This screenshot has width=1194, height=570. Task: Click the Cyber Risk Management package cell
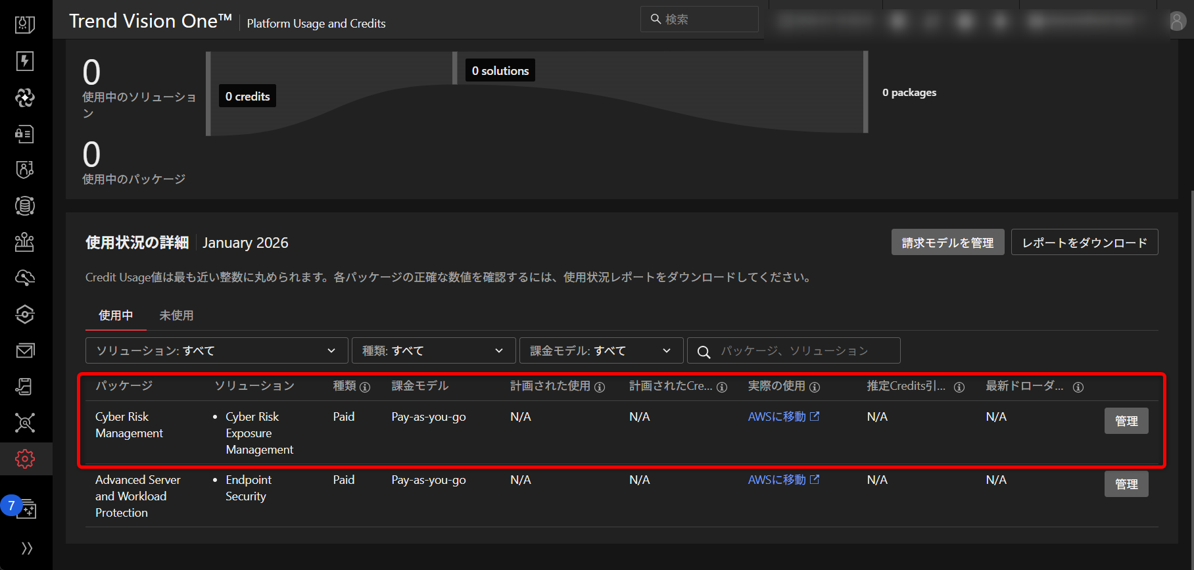(129, 425)
